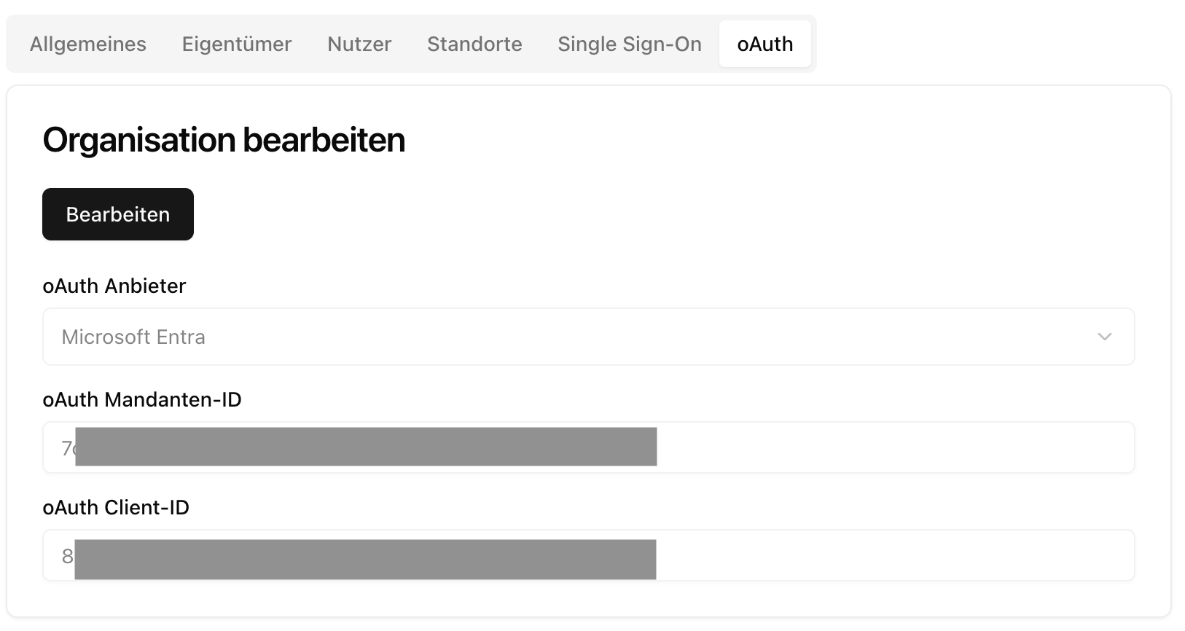Expand the oAuth Anbieter dropdown
The image size is (1185, 631).
(587, 337)
